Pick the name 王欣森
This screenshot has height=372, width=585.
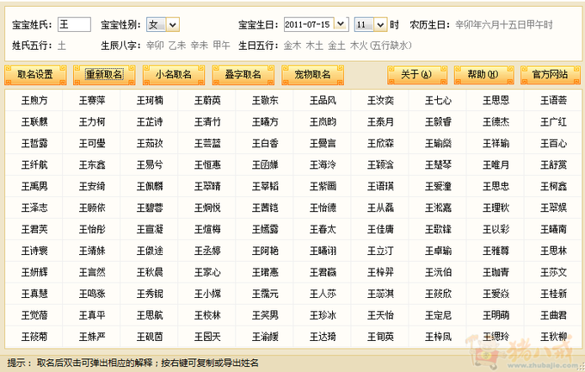pyautogui.click(x=380, y=144)
